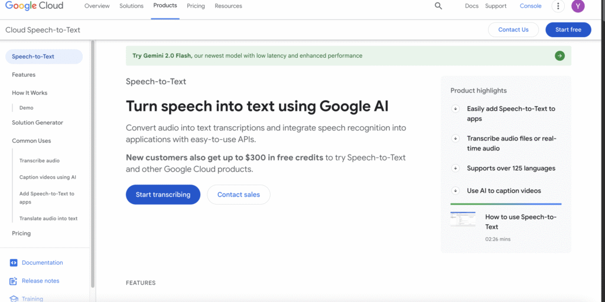Viewport: 605px width, 302px height.
Task: Select the Products nav tab
Action: 165,5
